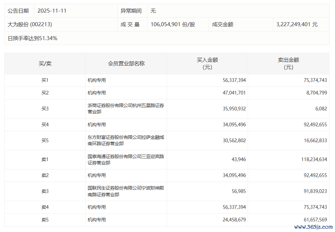The height and width of the screenshot is (232, 335).
Task: Select the volume 106,054,901 份/股
Action: (x=173, y=24)
